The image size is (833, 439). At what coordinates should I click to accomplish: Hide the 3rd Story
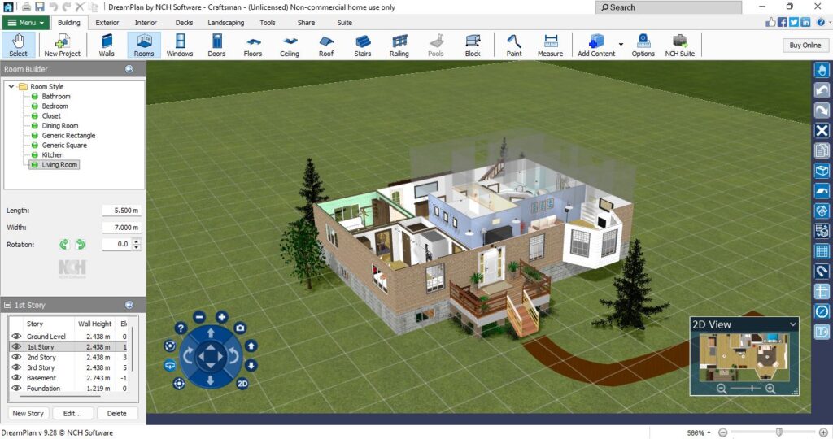[16, 367]
